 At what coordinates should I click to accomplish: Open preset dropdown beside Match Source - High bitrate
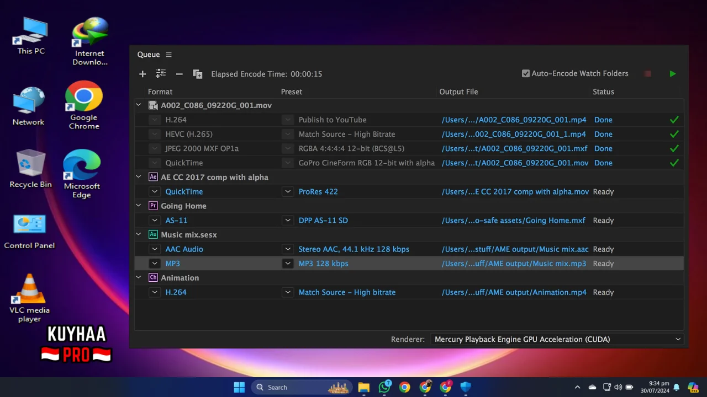pyautogui.click(x=288, y=292)
